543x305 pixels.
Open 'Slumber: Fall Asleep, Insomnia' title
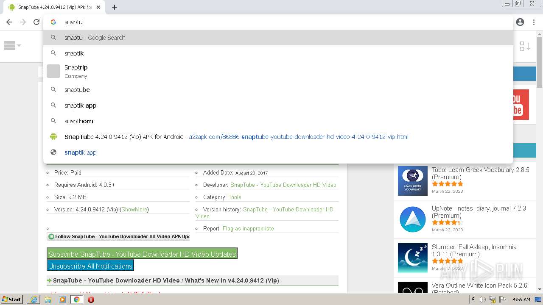(x=474, y=250)
